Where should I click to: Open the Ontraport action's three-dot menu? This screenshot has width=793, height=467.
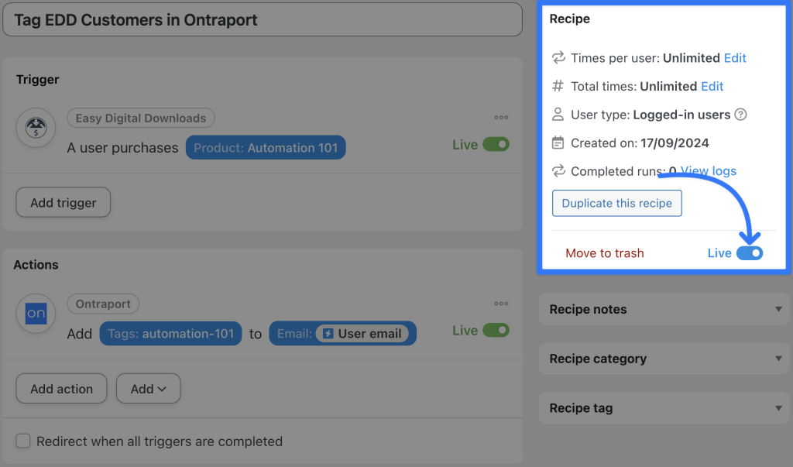pyautogui.click(x=501, y=303)
